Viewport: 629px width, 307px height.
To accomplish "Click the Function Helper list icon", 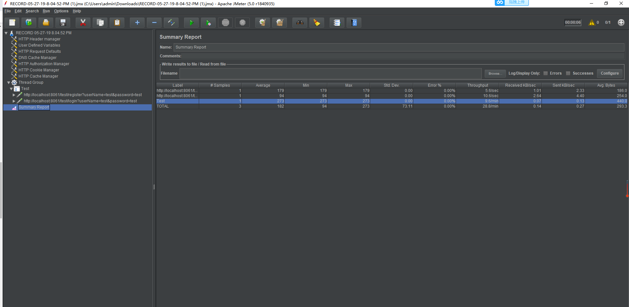I will [x=337, y=22].
